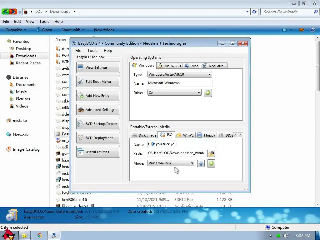320x240 pixels.
Task: Open the Videos library
Action: (x=22, y=106)
